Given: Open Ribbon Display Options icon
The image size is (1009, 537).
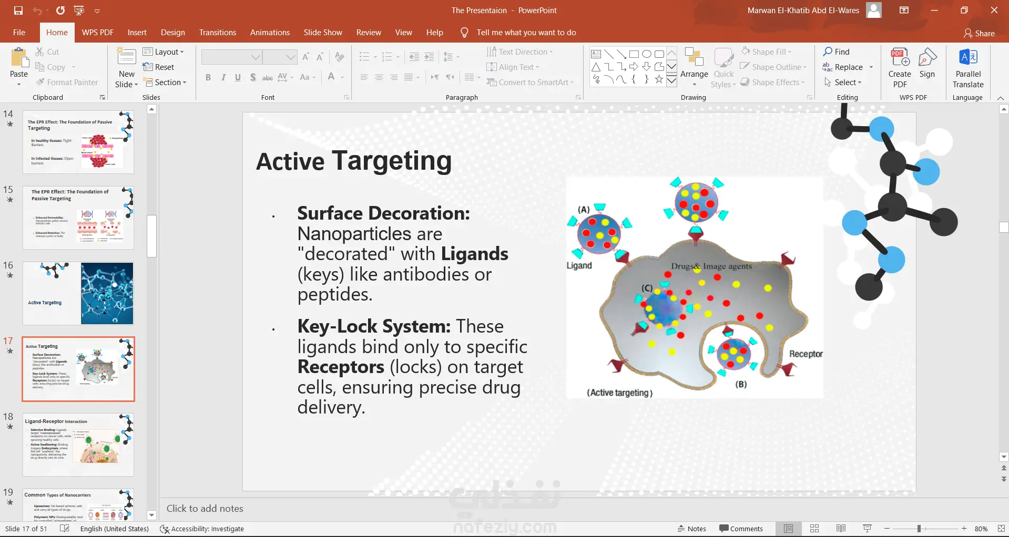Looking at the screenshot, I should point(904,10).
